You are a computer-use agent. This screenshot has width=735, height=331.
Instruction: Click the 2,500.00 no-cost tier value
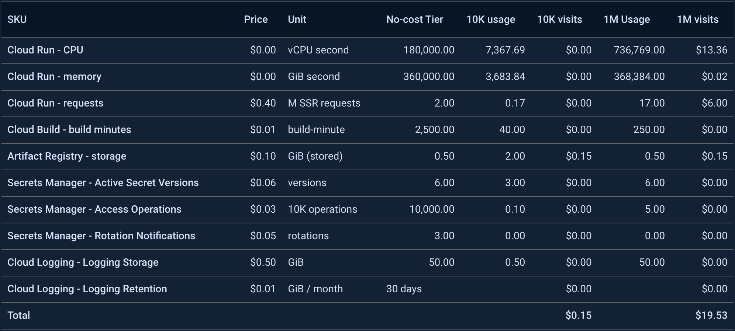435,130
